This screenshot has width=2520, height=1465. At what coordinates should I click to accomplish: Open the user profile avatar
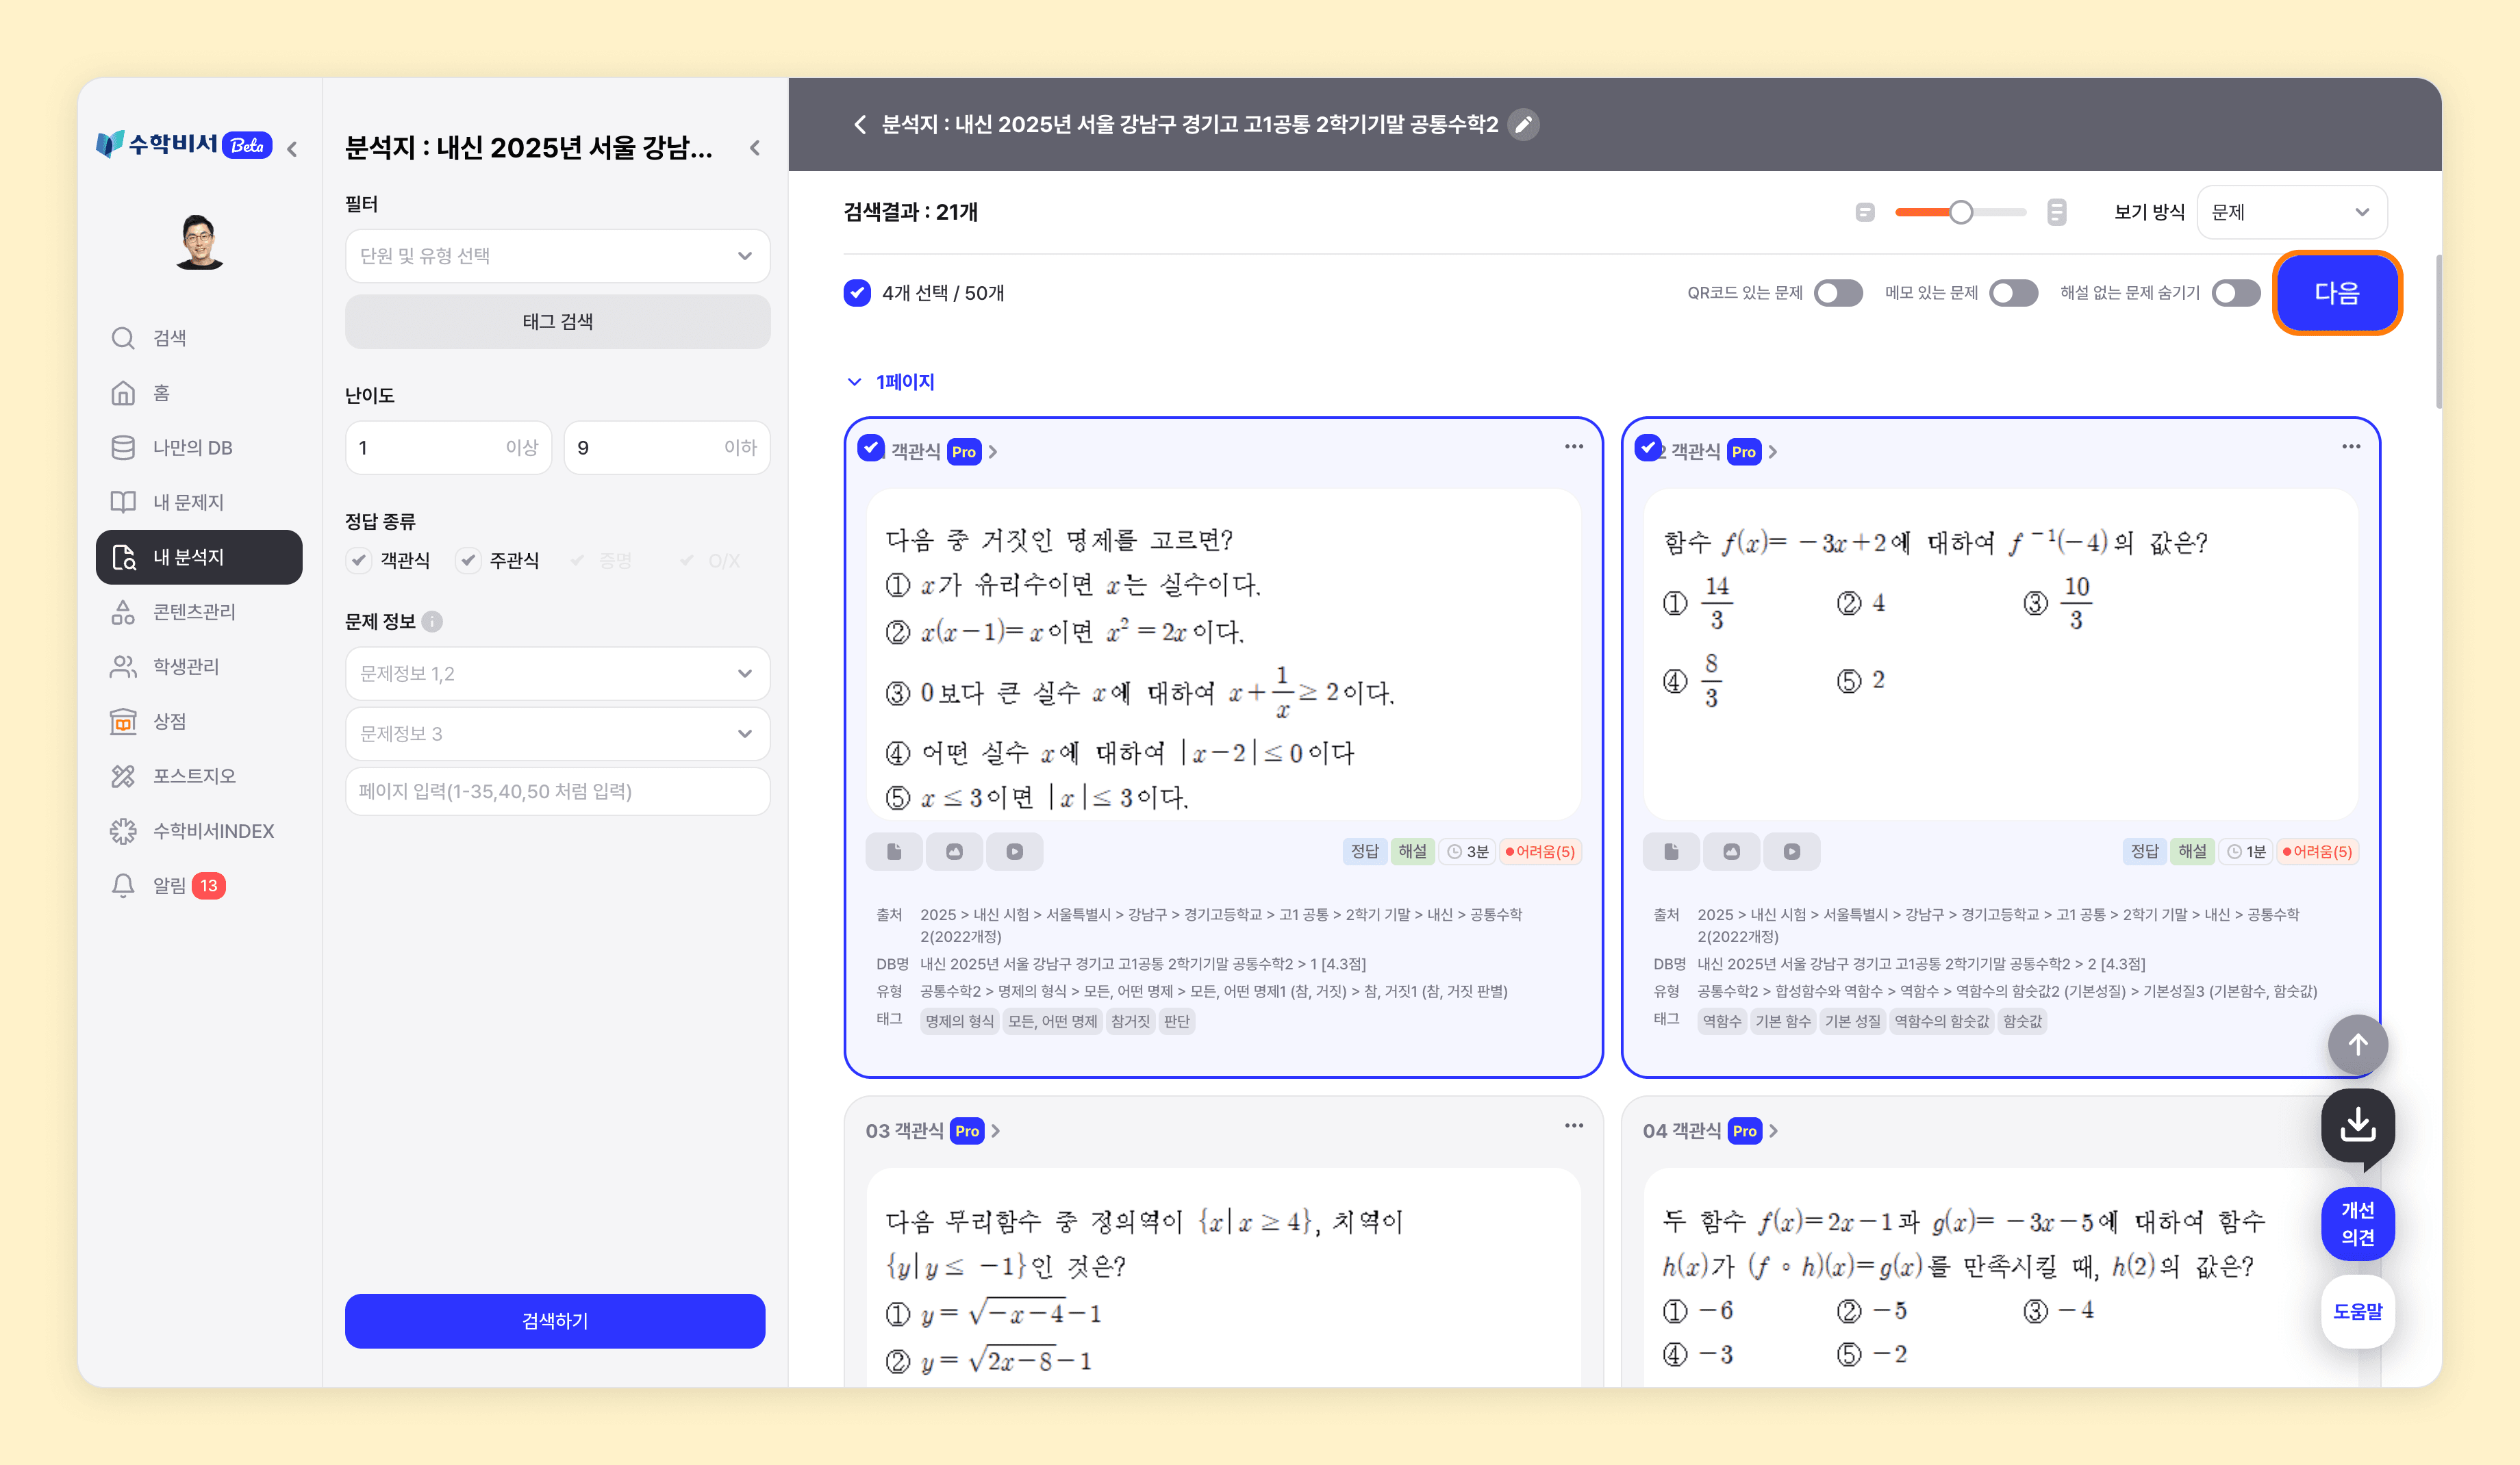pos(199,241)
